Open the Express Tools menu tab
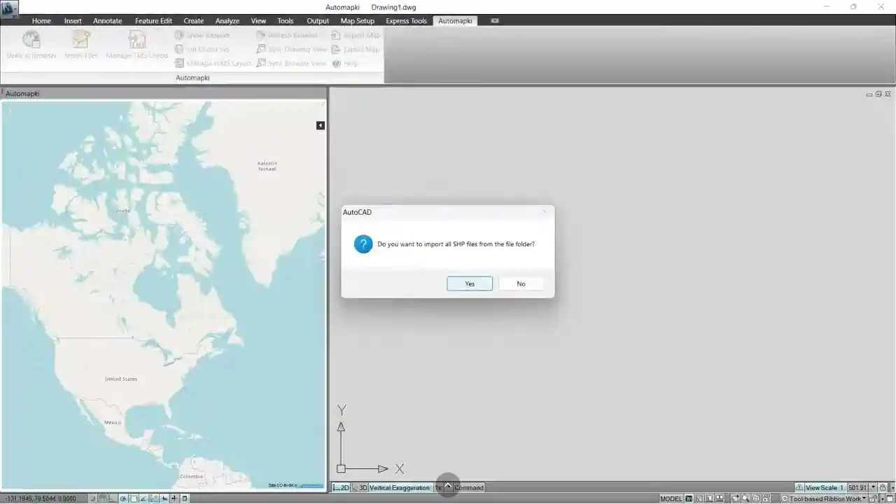The width and height of the screenshot is (896, 504). point(406,20)
